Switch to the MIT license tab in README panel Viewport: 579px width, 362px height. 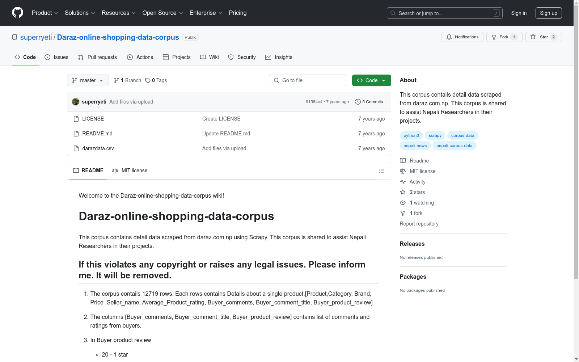pos(130,171)
